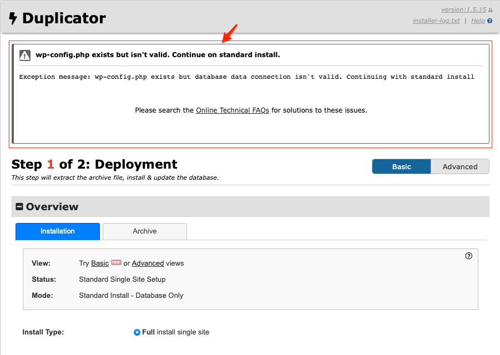Screen dimensions: 500x355
Task: Select the Basic mode button
Action: pyautogui.click(x=401, y=166)
